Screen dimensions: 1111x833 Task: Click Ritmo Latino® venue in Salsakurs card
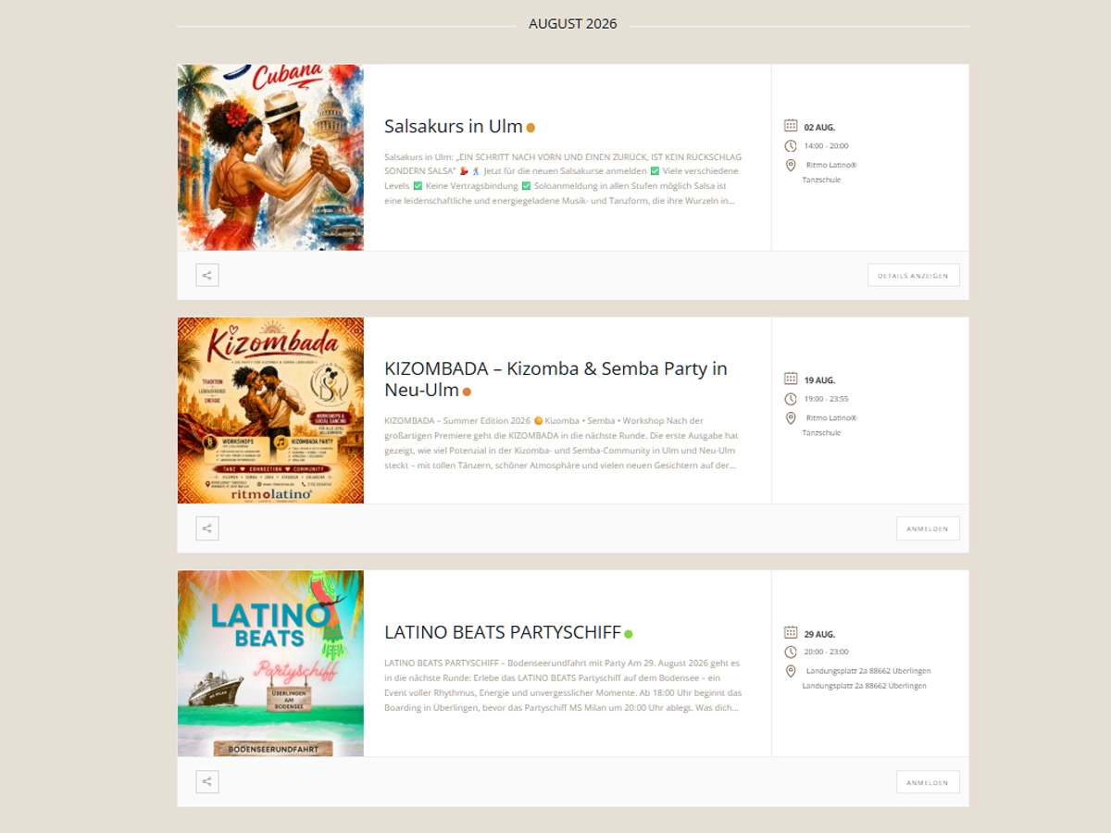pos(831,165)
